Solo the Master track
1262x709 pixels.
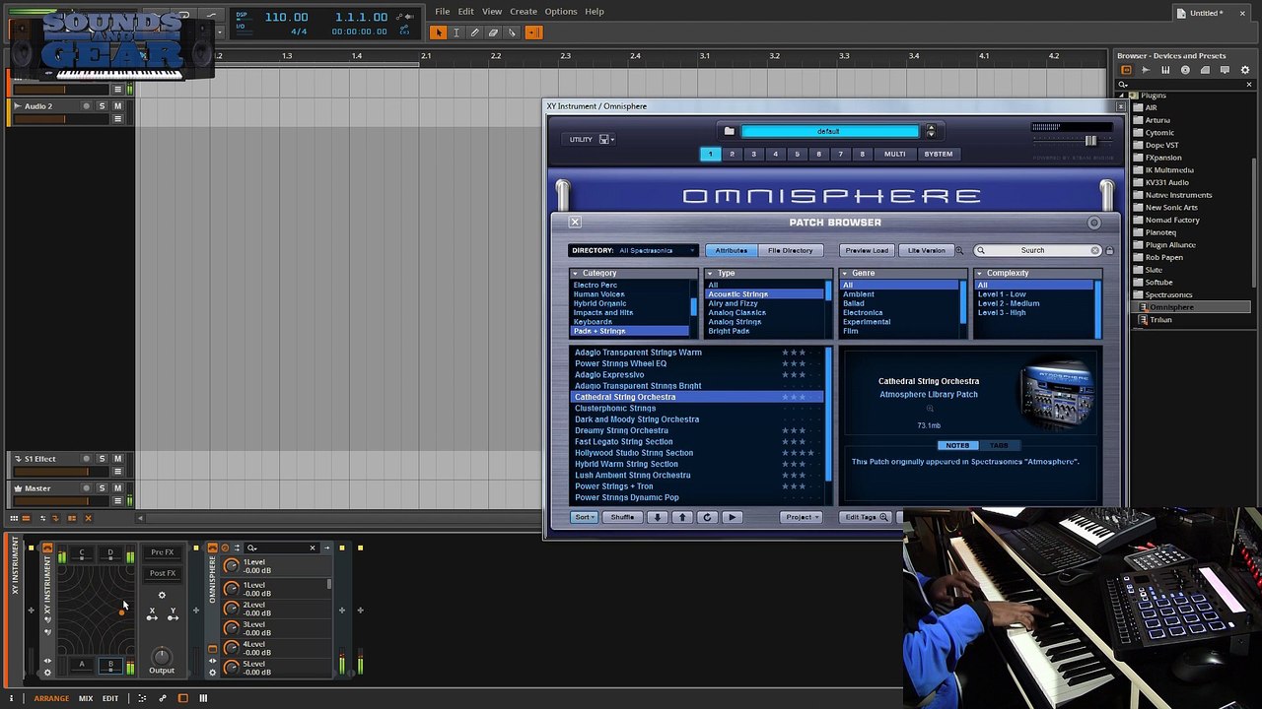(x=102, y=488)
